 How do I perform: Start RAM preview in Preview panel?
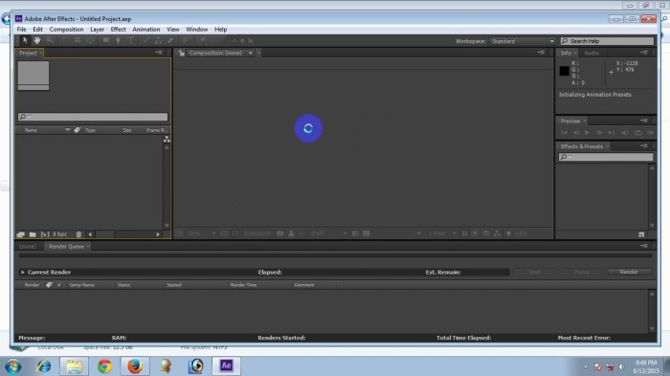[650, 133]
